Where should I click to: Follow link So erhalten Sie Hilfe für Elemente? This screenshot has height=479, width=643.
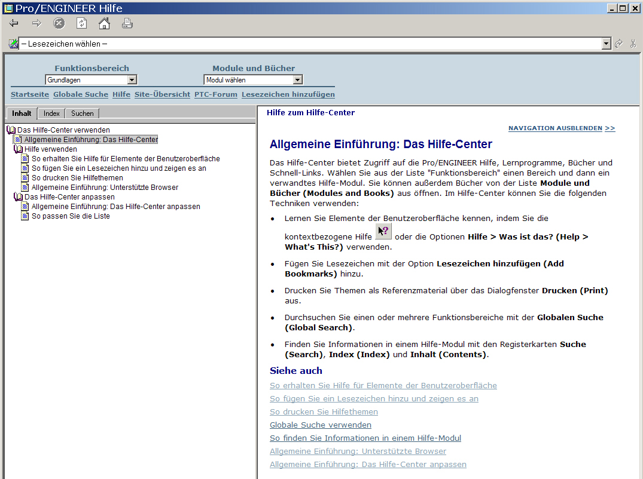point(383,385)
